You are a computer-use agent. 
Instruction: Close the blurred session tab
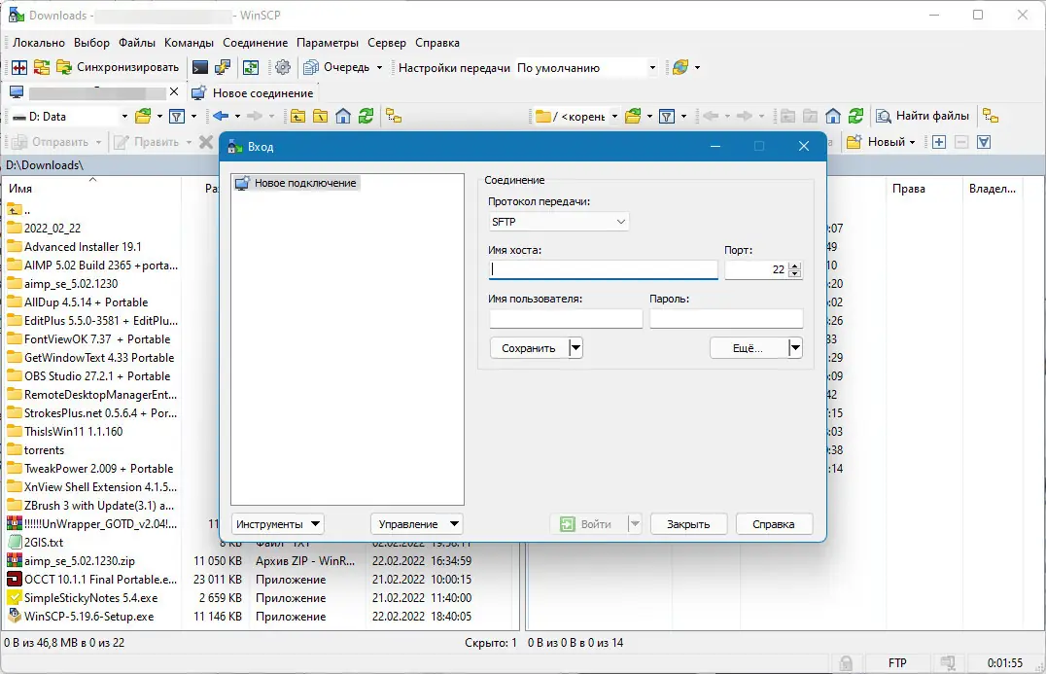click(x=174, y=92)
